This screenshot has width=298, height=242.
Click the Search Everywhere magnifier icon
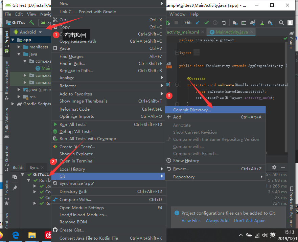(x=281, y=23)
